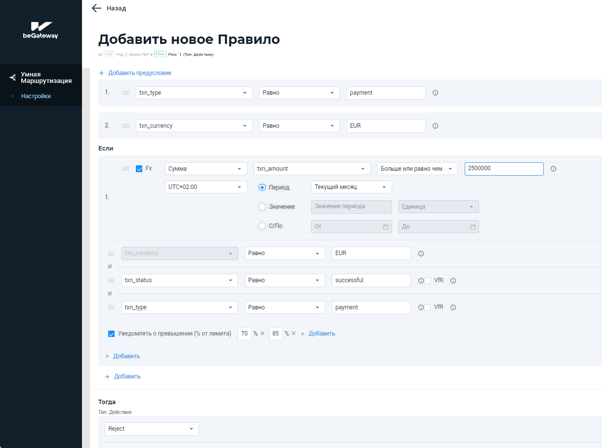Toggle the VfR checkbox on txn_status row
This screenshot has width=602, height=448.
click(427, 280)
